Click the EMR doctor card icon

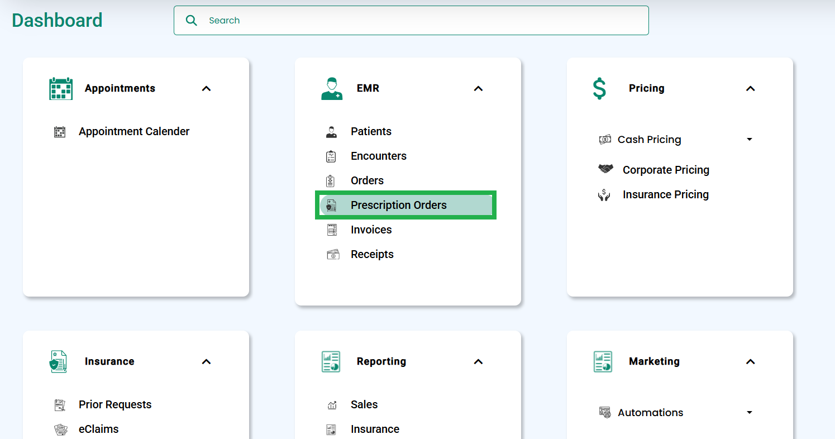(x=332, y=88)
